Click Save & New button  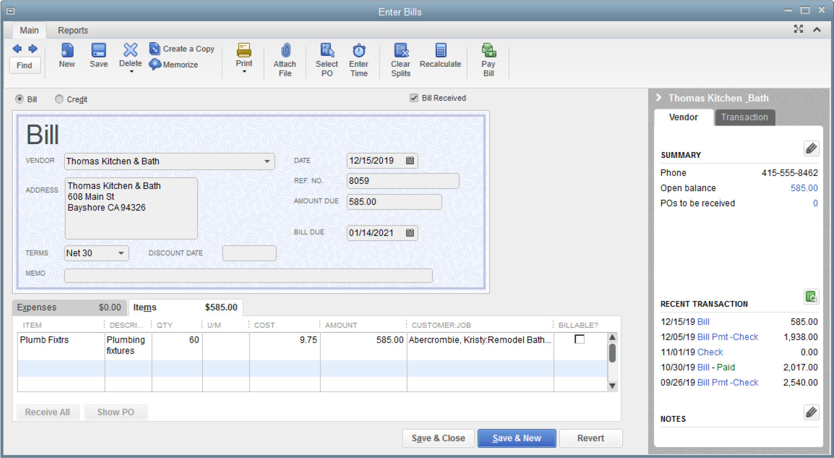pyautogui.click(x=517, y=438)
